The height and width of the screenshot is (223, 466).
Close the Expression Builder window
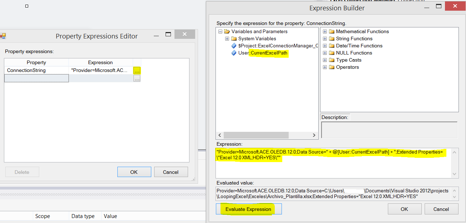pyautogui.click(x=454, y=7)
